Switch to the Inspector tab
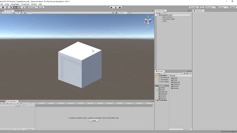This screenshot has width=237, height=133. pos(198,11)
